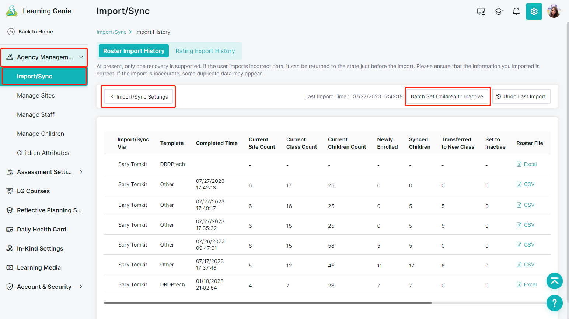569x319 pixels.
Task: Click the help question mark button
Action: click(x=554, y=303)
